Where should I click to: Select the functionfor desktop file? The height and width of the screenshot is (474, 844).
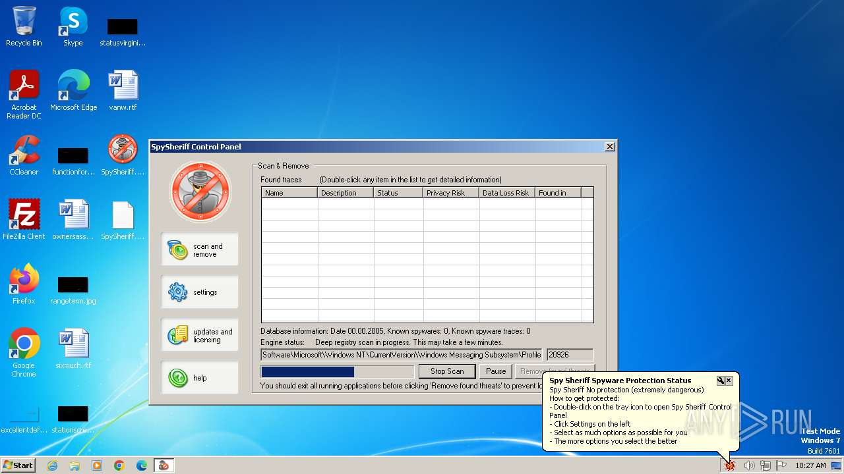point(73,160)
